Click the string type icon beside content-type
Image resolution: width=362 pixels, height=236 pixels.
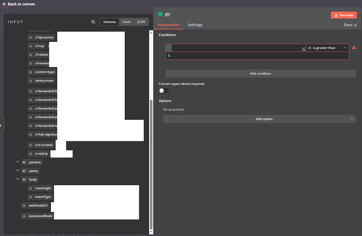point(30,72)
